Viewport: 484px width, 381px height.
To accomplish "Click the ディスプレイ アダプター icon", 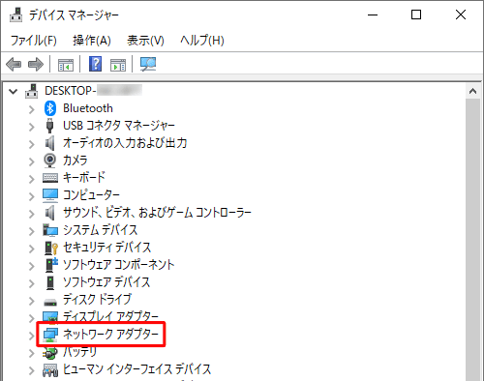I will coord(50,316).
